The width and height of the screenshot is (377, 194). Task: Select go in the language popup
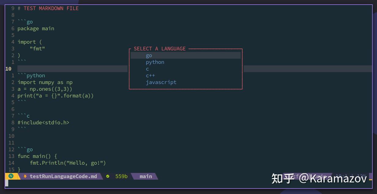pos(149,55)
